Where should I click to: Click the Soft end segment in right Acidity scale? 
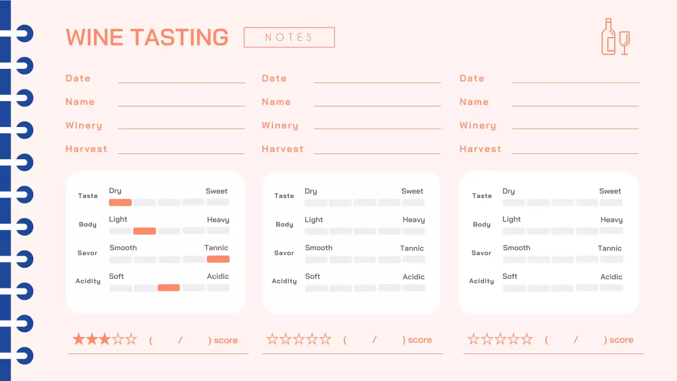pos(514,288)
